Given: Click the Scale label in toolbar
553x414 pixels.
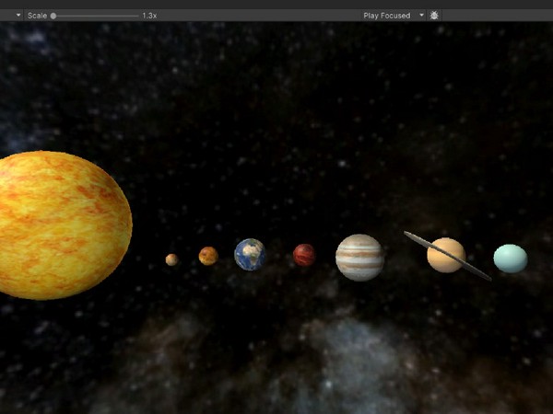Looking at the screenshot, I should point(37,16).
